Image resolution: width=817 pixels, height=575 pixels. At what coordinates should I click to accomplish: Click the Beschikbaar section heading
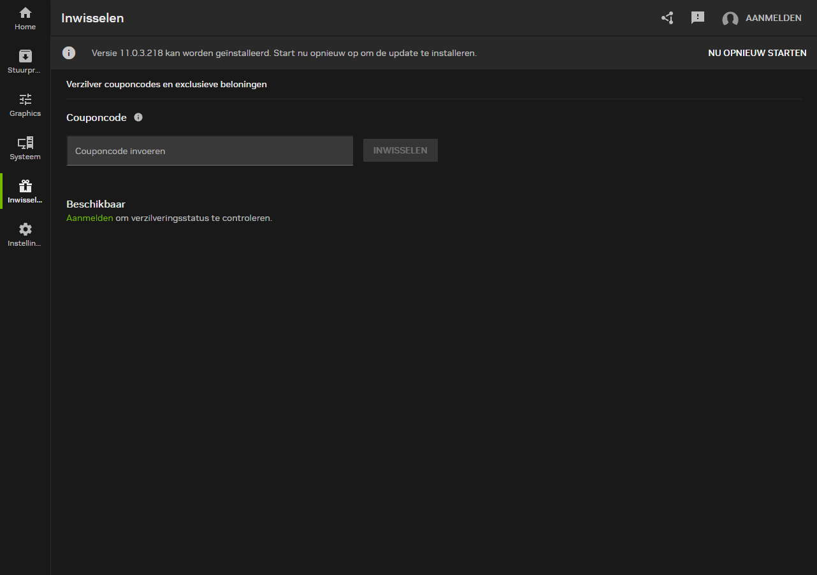point(96,204)
